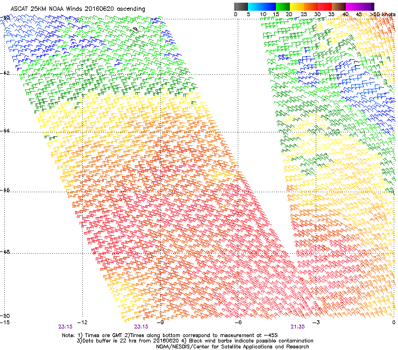This screenshot has width=398, height=350.
Task: Click the brown 35-40 knots legend swatch
Action: tap(339, 6)
